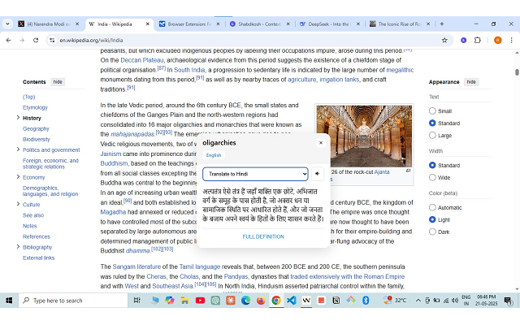Open the Deccan Plateau article link
520x325 pixels.
coord(142,60)
